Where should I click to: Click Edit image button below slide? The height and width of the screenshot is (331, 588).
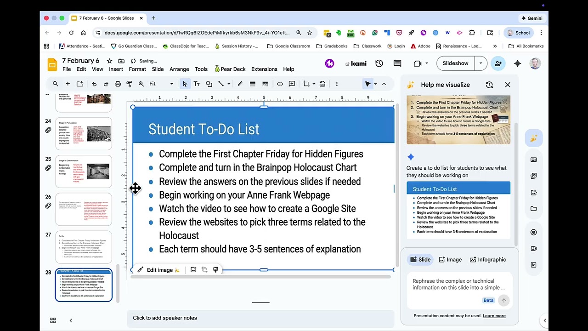(x=158, y=270)
